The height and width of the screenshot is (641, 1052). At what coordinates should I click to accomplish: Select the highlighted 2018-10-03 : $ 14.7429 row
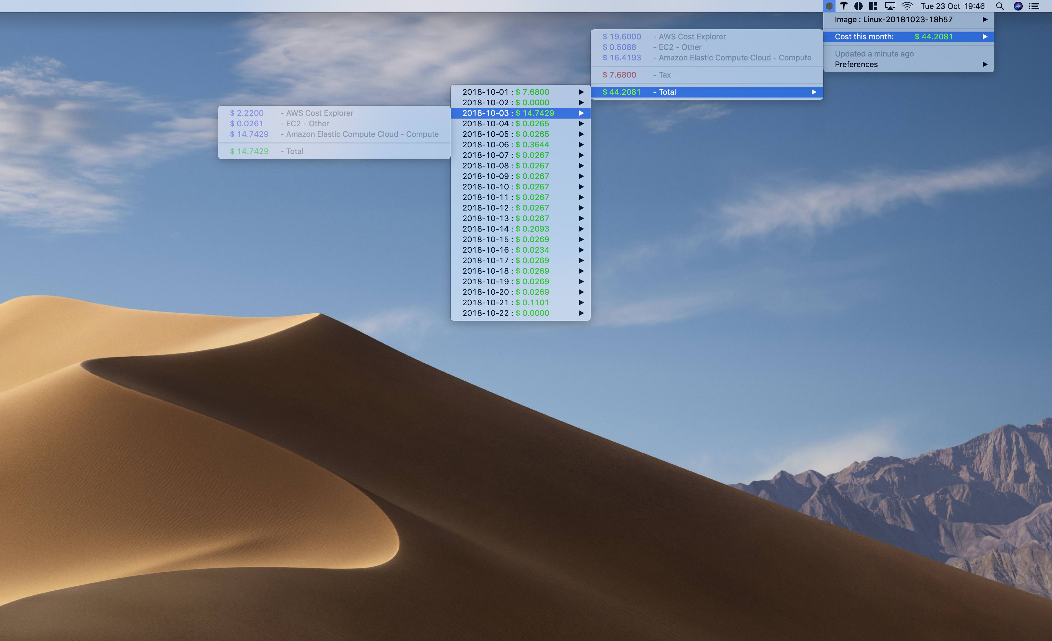tap(520, 113)
